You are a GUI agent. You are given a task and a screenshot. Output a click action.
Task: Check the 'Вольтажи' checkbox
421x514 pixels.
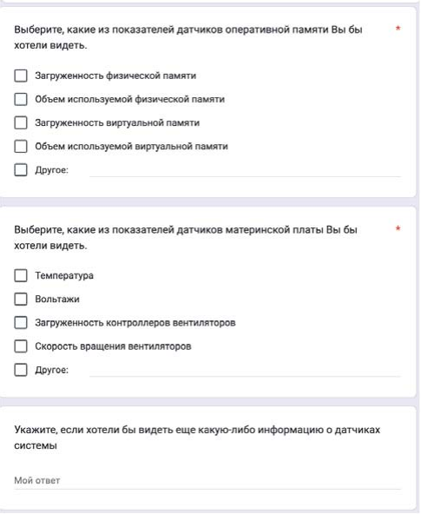21,300
